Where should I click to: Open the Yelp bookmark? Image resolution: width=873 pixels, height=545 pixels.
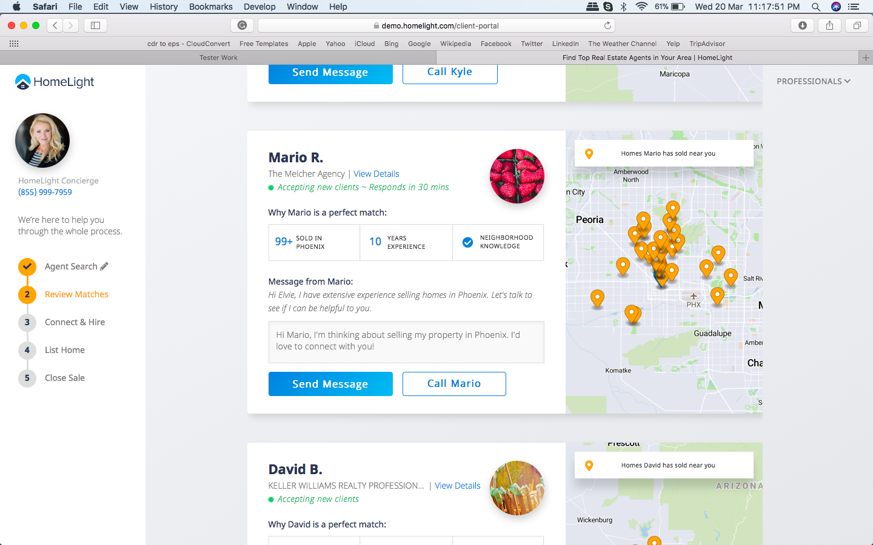(x=673, y=44)
